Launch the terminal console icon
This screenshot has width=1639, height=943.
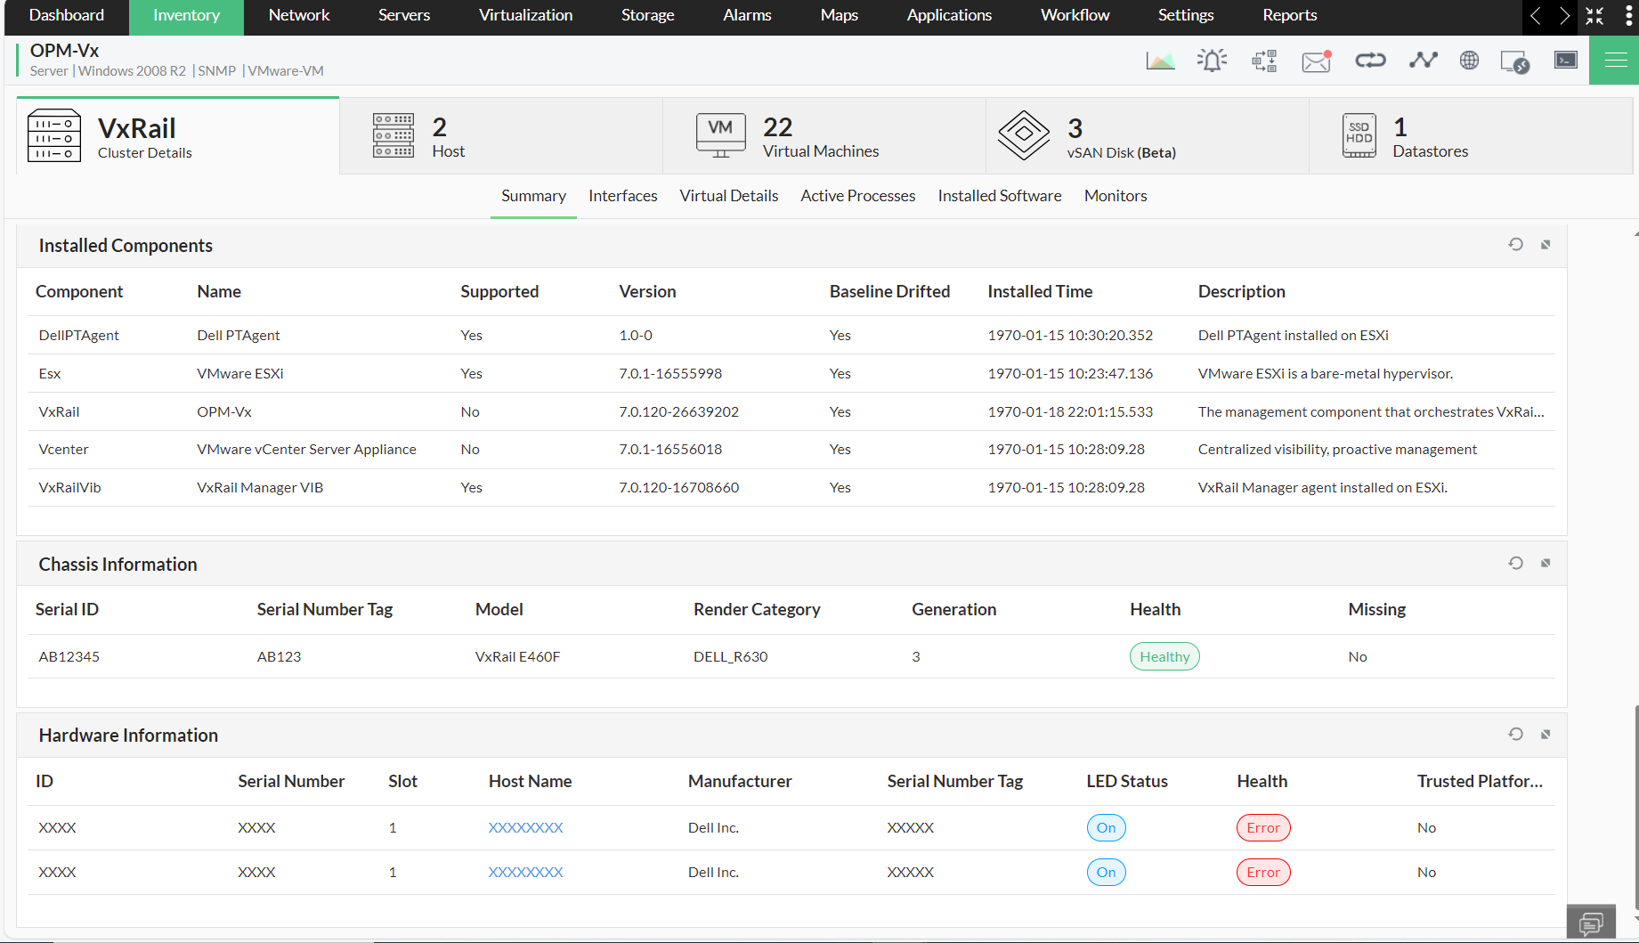1565,60
